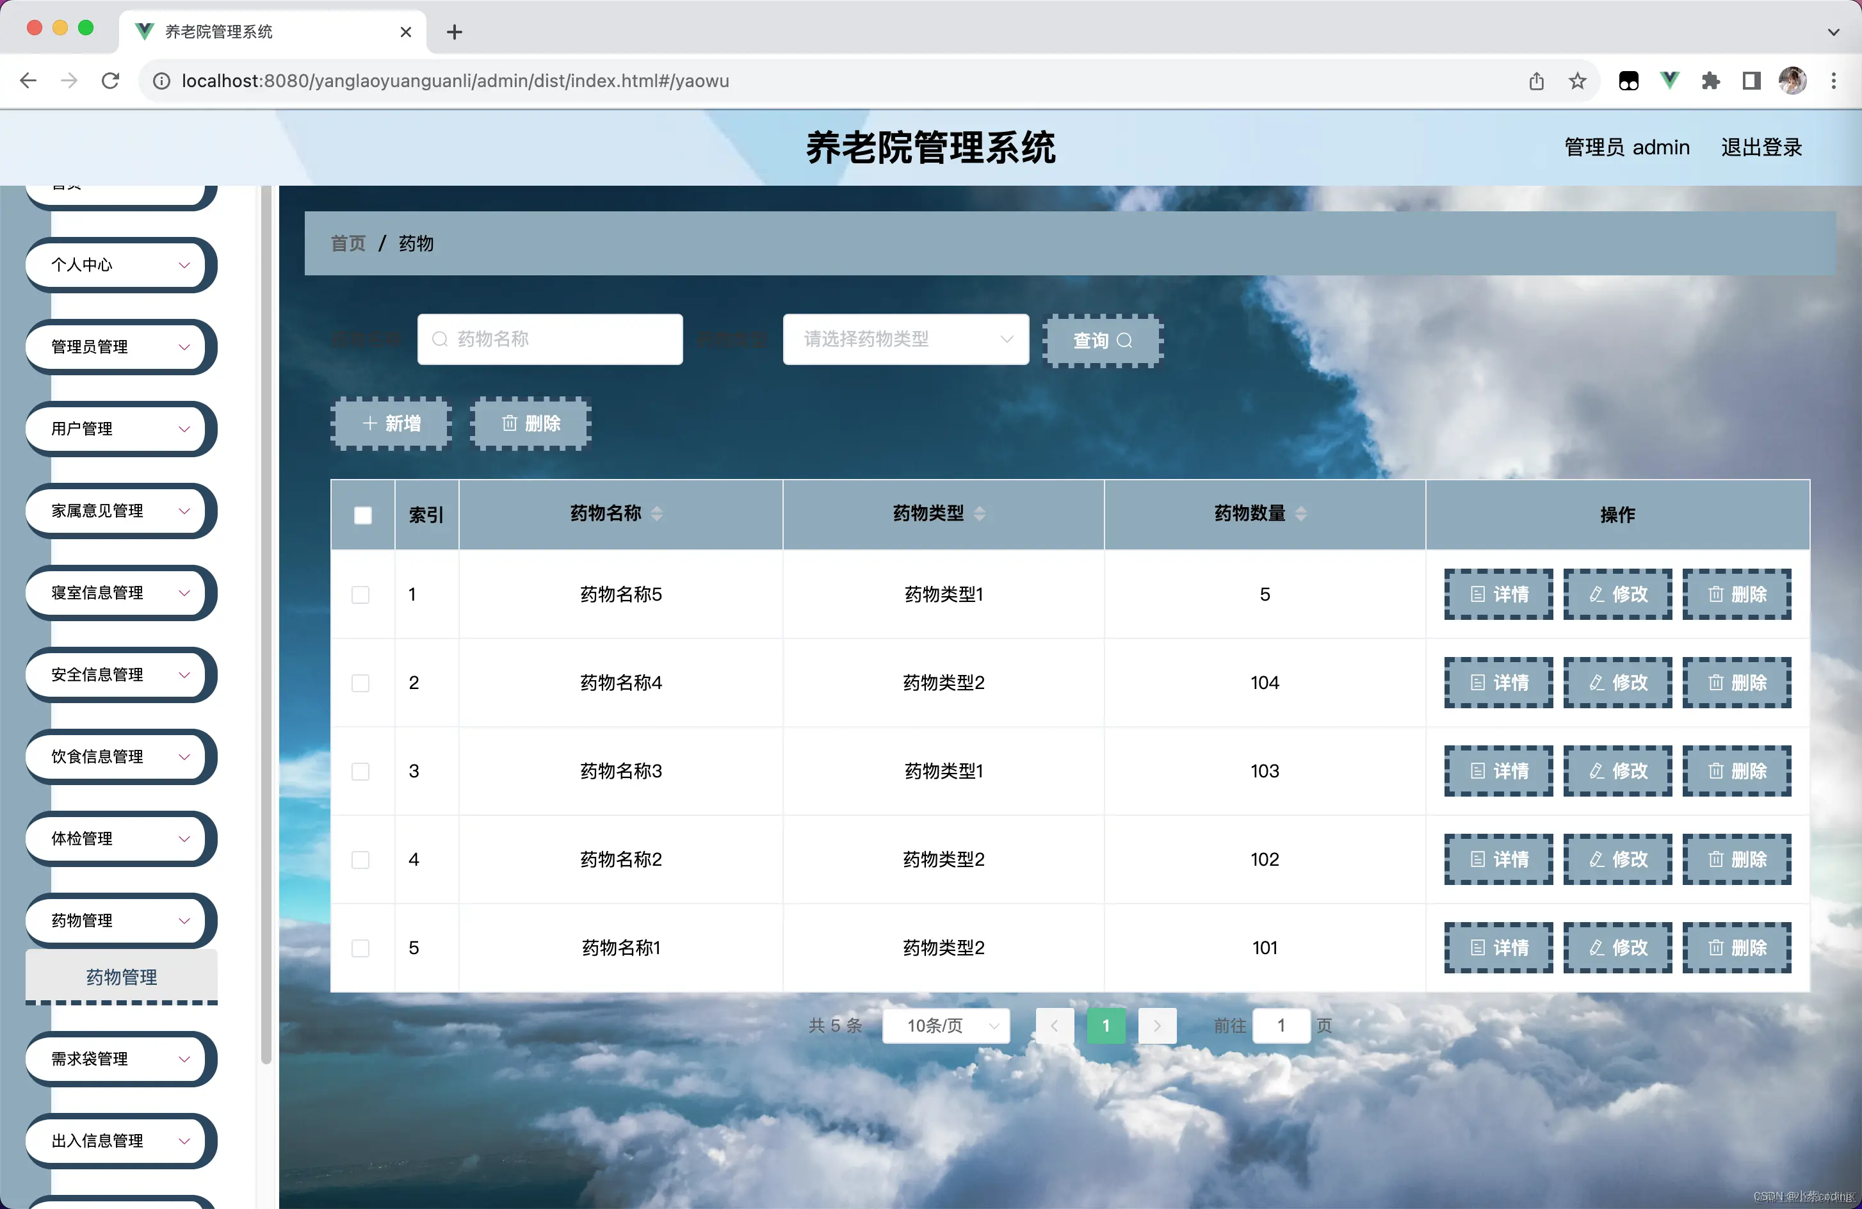Image resolution: width=1862 pixels, height=1209 pixels.
Task: Click the edit pencil icon for 药物名称4
Action: [x=1596, y=683]
